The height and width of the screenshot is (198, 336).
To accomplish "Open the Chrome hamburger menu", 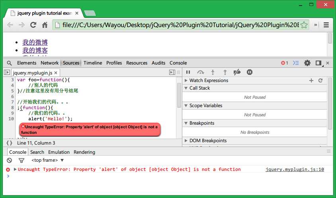I will pos(326,25).
